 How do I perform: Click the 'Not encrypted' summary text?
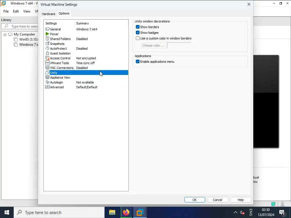click(x=86, y=58)
